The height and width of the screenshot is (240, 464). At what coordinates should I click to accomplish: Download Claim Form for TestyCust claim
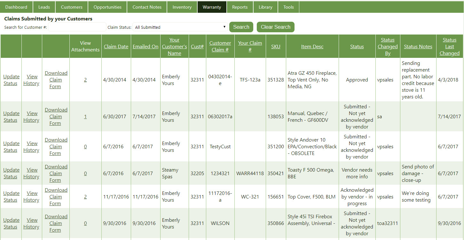56,147
